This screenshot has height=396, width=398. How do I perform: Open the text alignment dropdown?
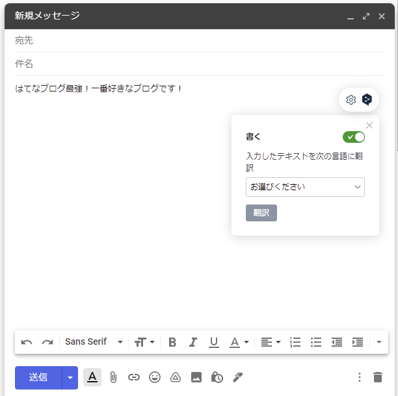271,342
